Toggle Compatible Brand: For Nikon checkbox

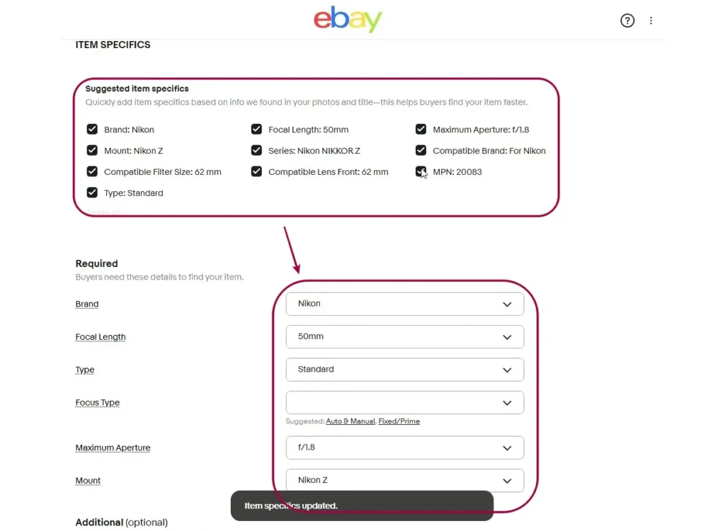coord(421,151)
